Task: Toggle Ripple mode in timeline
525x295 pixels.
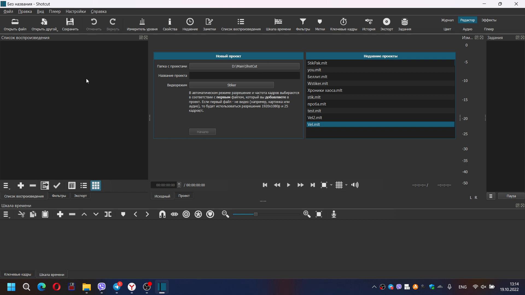Action: click(186, 214)
